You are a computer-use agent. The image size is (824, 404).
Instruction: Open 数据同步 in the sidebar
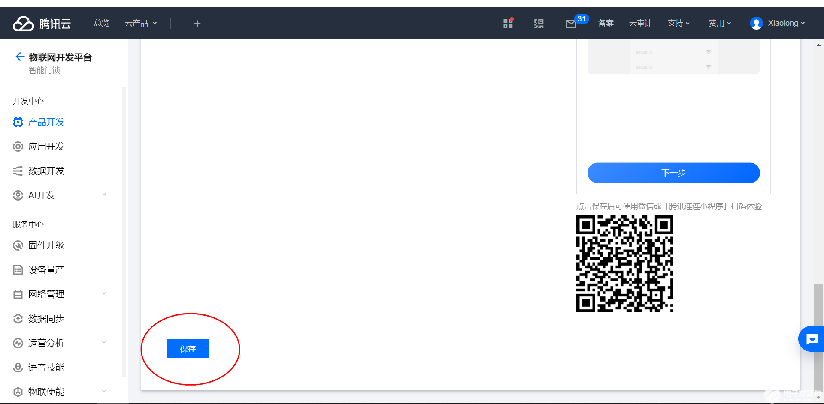tap(46, 319)
